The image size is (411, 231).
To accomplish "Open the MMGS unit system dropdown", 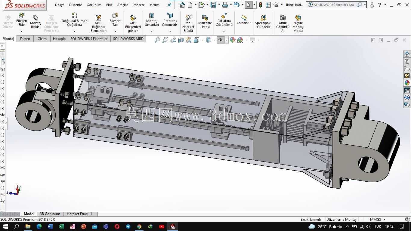I will 378,220.
